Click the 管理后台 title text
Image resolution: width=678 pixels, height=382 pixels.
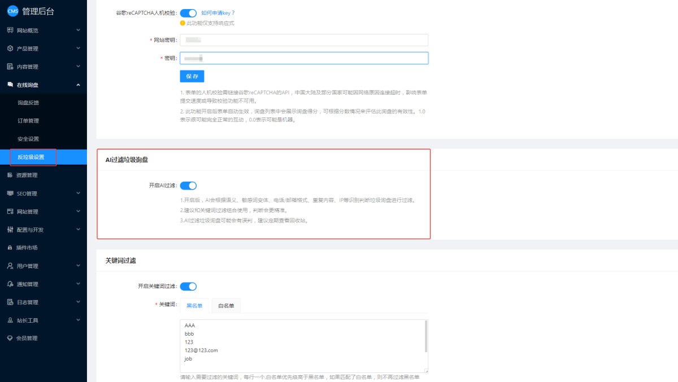point(38,11)
